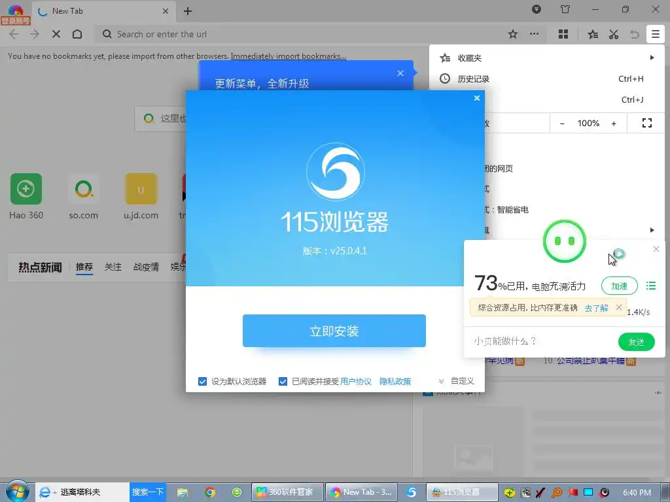This screenshot has width=670, height=502.
Task: Open a new tab with plus button
Action: (x=188, y=11)
